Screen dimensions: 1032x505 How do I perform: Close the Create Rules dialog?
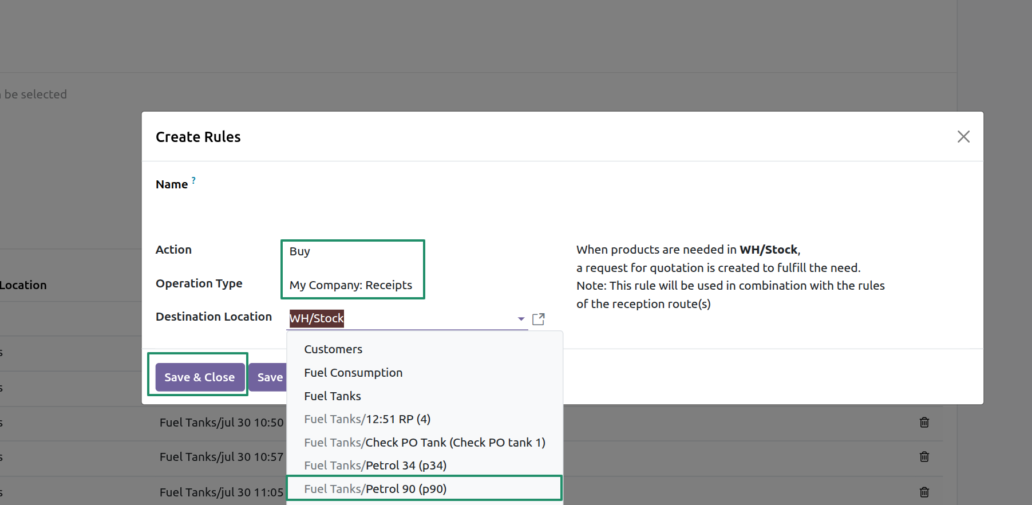pos(963,137)
